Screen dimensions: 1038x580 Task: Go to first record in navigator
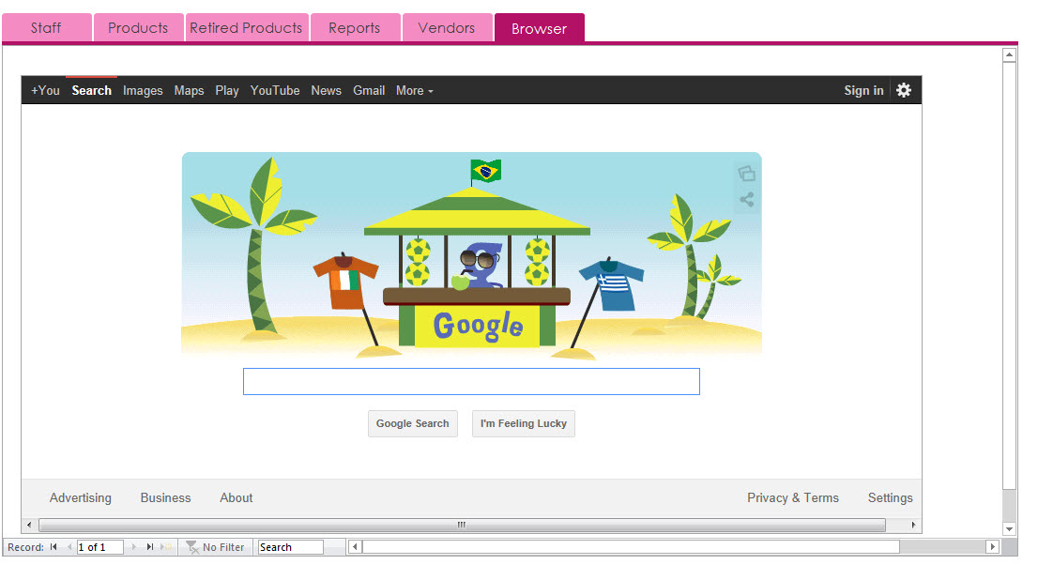tap(53, 547)
